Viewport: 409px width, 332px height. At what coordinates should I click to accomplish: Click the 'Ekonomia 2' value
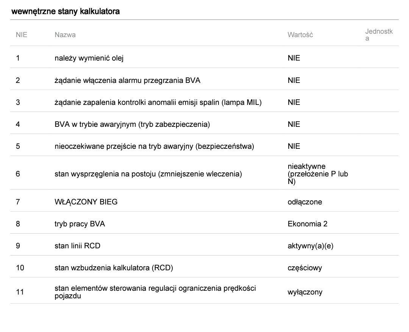tap(308, 224)
